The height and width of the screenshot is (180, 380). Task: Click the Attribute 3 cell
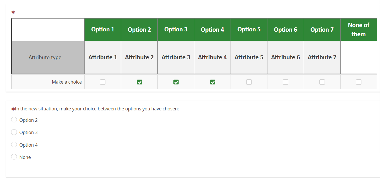(x=176, y=57)
